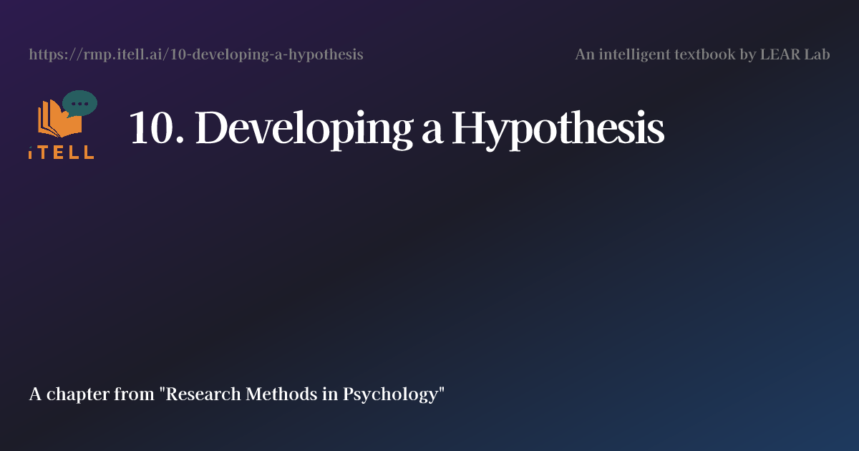Click 'An intelligent textbook by LEAR Lab' text
This screenshot has width=859, height=451.
(702, 54)
